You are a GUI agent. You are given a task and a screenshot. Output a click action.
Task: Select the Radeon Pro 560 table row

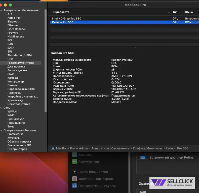[124, 22]
